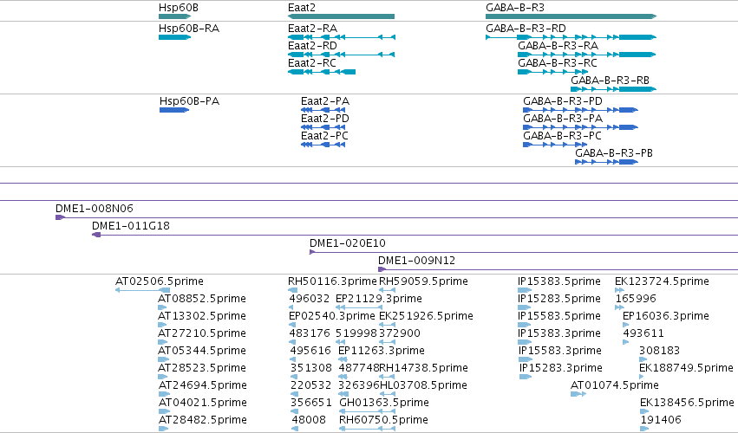Click the IP15583.3prime EST label
The image size is (738, 433).
[560, 351]
